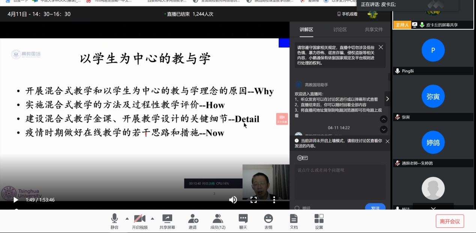Show the 成员(12) members list

click(218, 221)
